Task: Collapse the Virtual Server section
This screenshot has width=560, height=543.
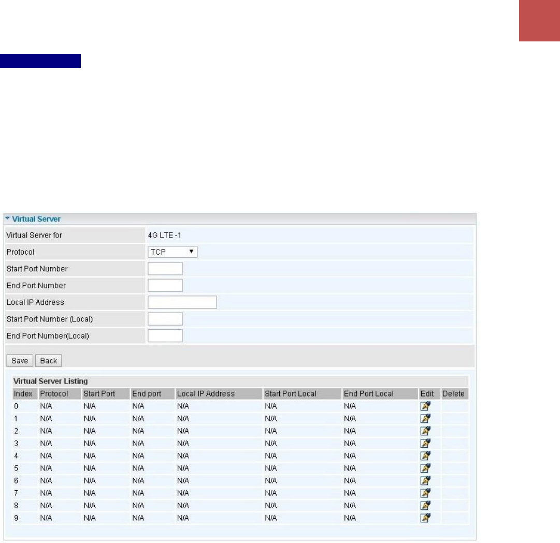Action: [x=7, y=218]
